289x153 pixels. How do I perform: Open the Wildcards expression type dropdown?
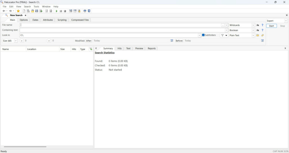coord(253,25)
